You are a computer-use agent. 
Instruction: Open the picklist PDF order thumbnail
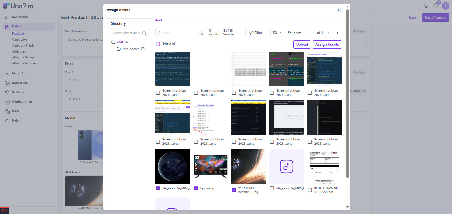point(325,167)
